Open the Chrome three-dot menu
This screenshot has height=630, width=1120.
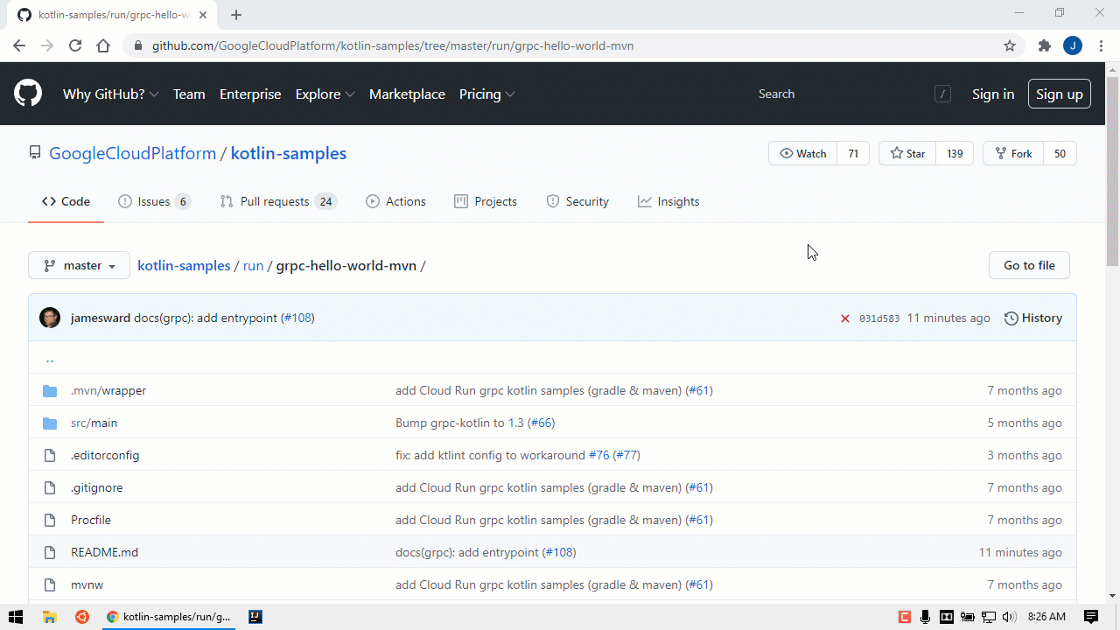coord(1101,45)
